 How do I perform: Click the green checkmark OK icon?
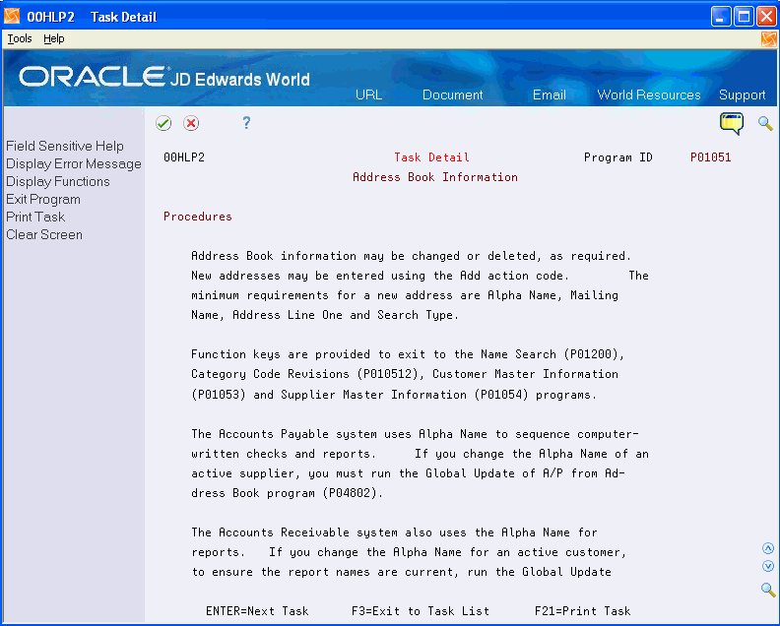pyautogui.click(x=163, y=123)
